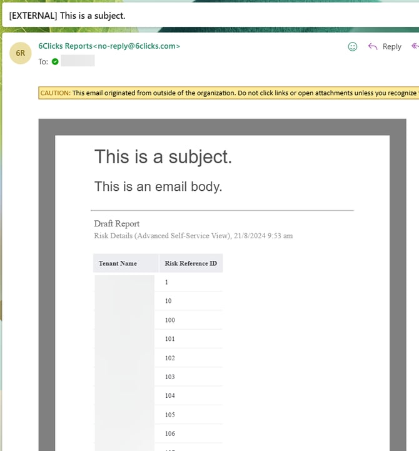Screen dimensions: 419x451
Task: Click the Risk Details report subtitle
Action: click(x=193, y=236)
